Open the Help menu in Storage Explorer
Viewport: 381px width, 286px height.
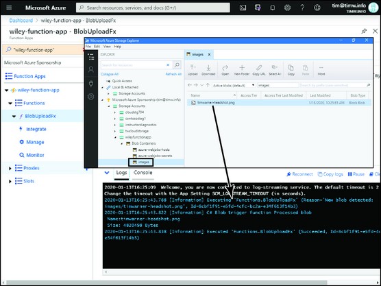point(118,47)
